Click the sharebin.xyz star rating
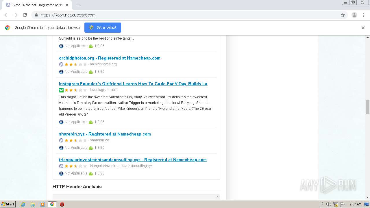 76,140
